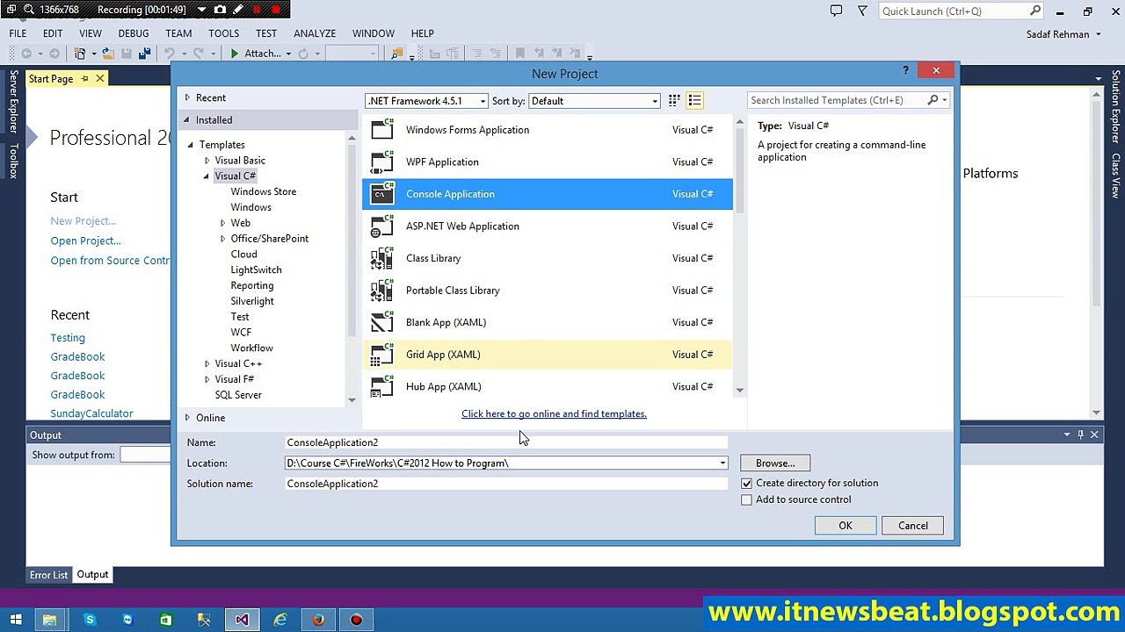Open Internet Explorer from the taskbar
Image resolution: width=1125 pixels, height=632 pixels.
click(x=279, y=620)
